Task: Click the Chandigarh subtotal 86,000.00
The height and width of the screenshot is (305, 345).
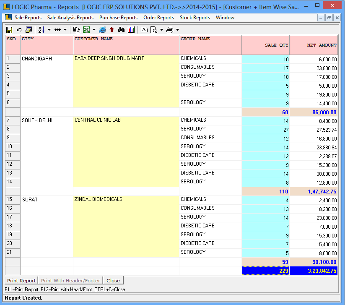Action: [x=314, y=112]
